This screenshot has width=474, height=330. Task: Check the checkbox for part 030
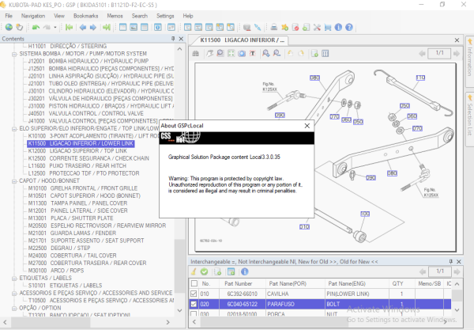click(x=194, y=314)
